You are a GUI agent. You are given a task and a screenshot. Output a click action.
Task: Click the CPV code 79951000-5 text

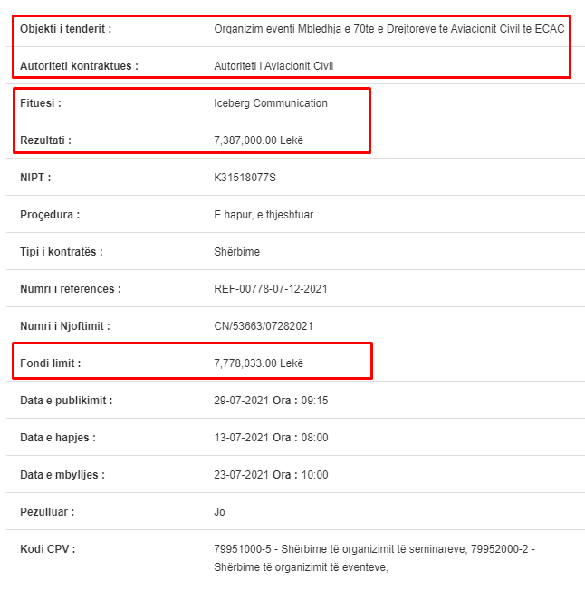pos(243,549)
